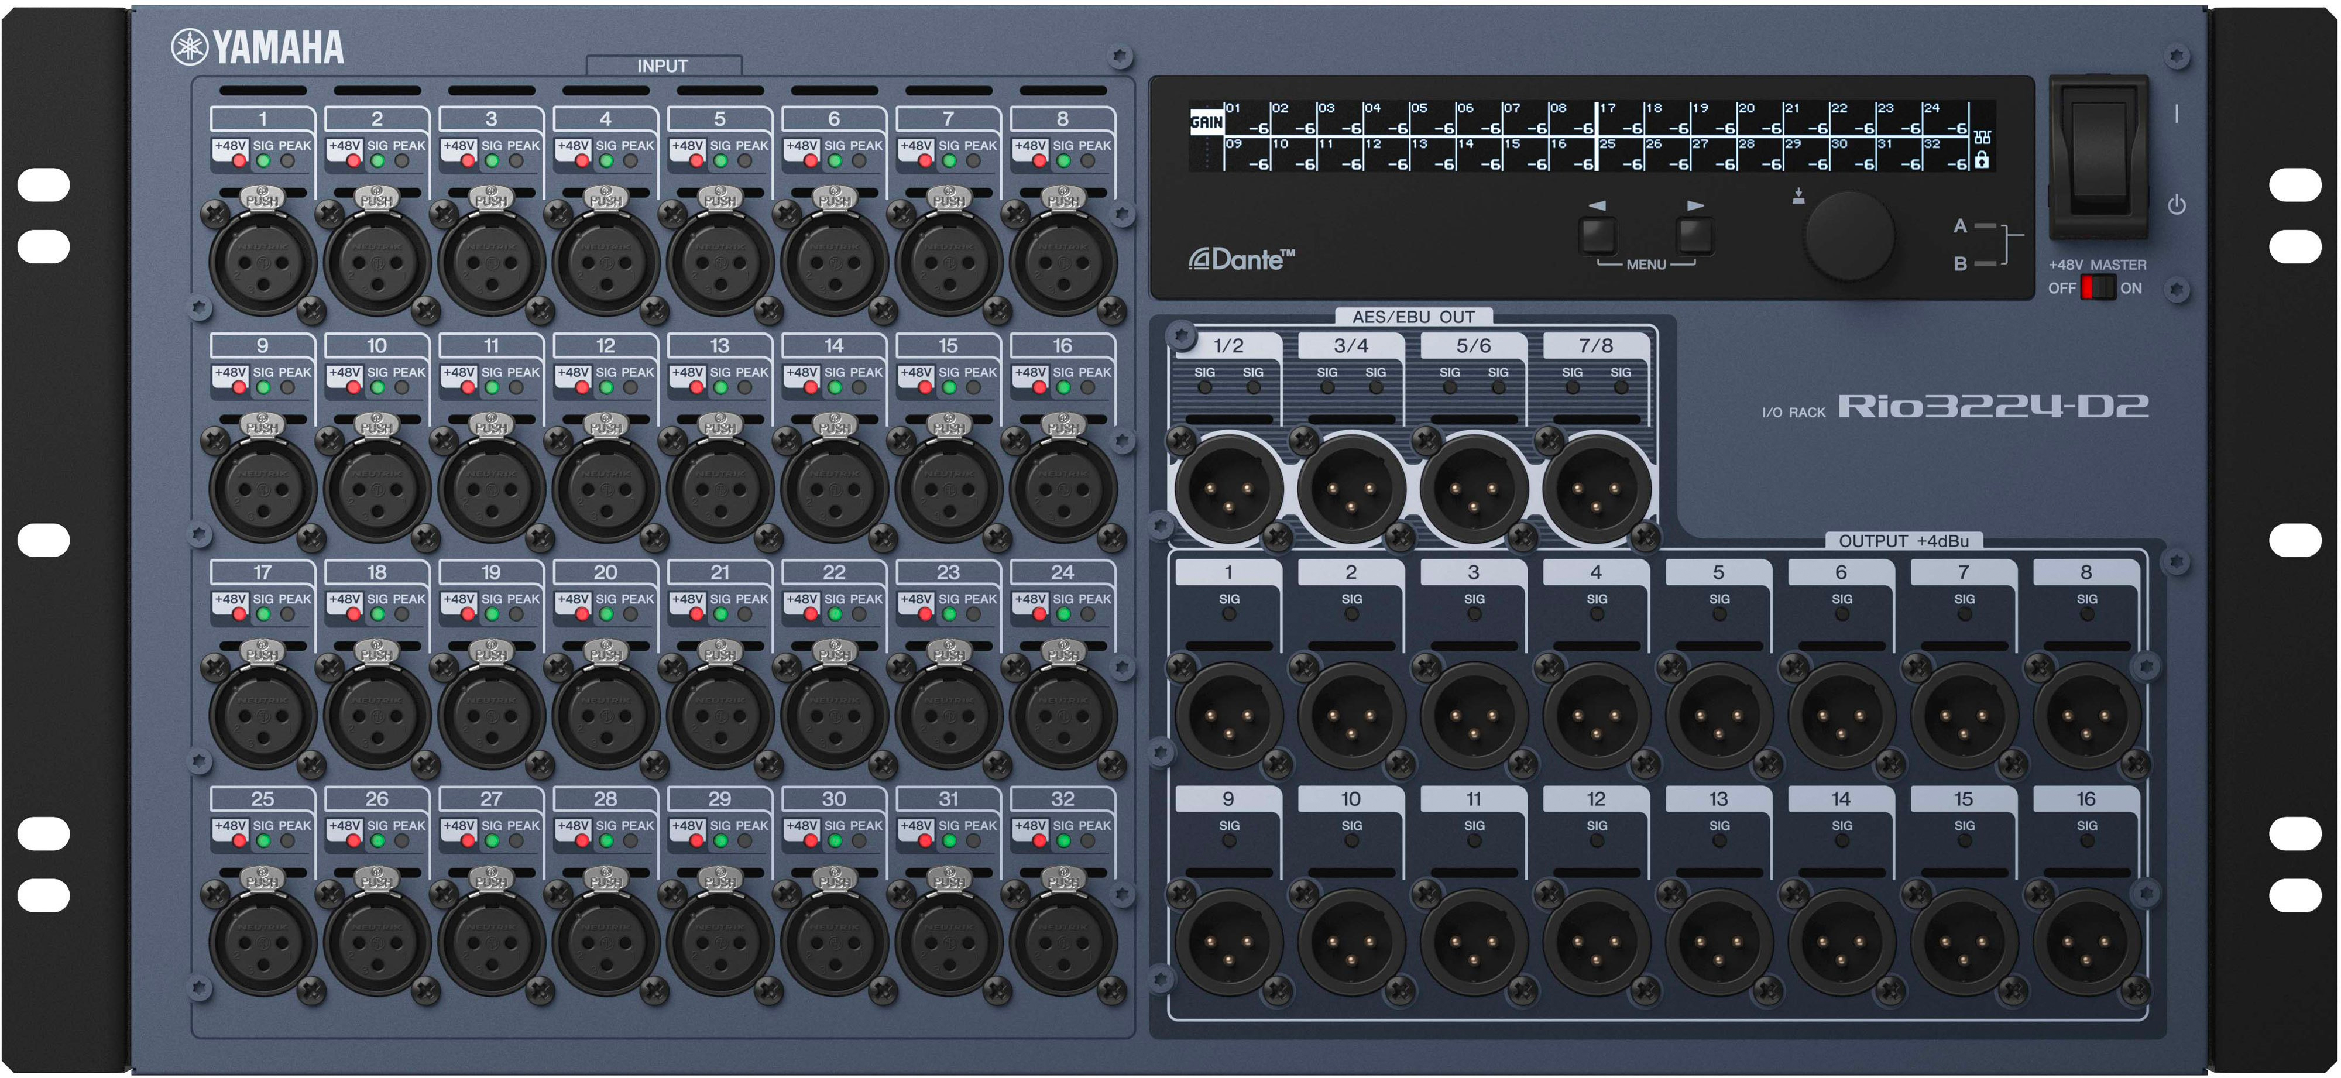2341x1078 pixels.
Task: Click the +48V LED on input 9
Action: coord(239,388)
